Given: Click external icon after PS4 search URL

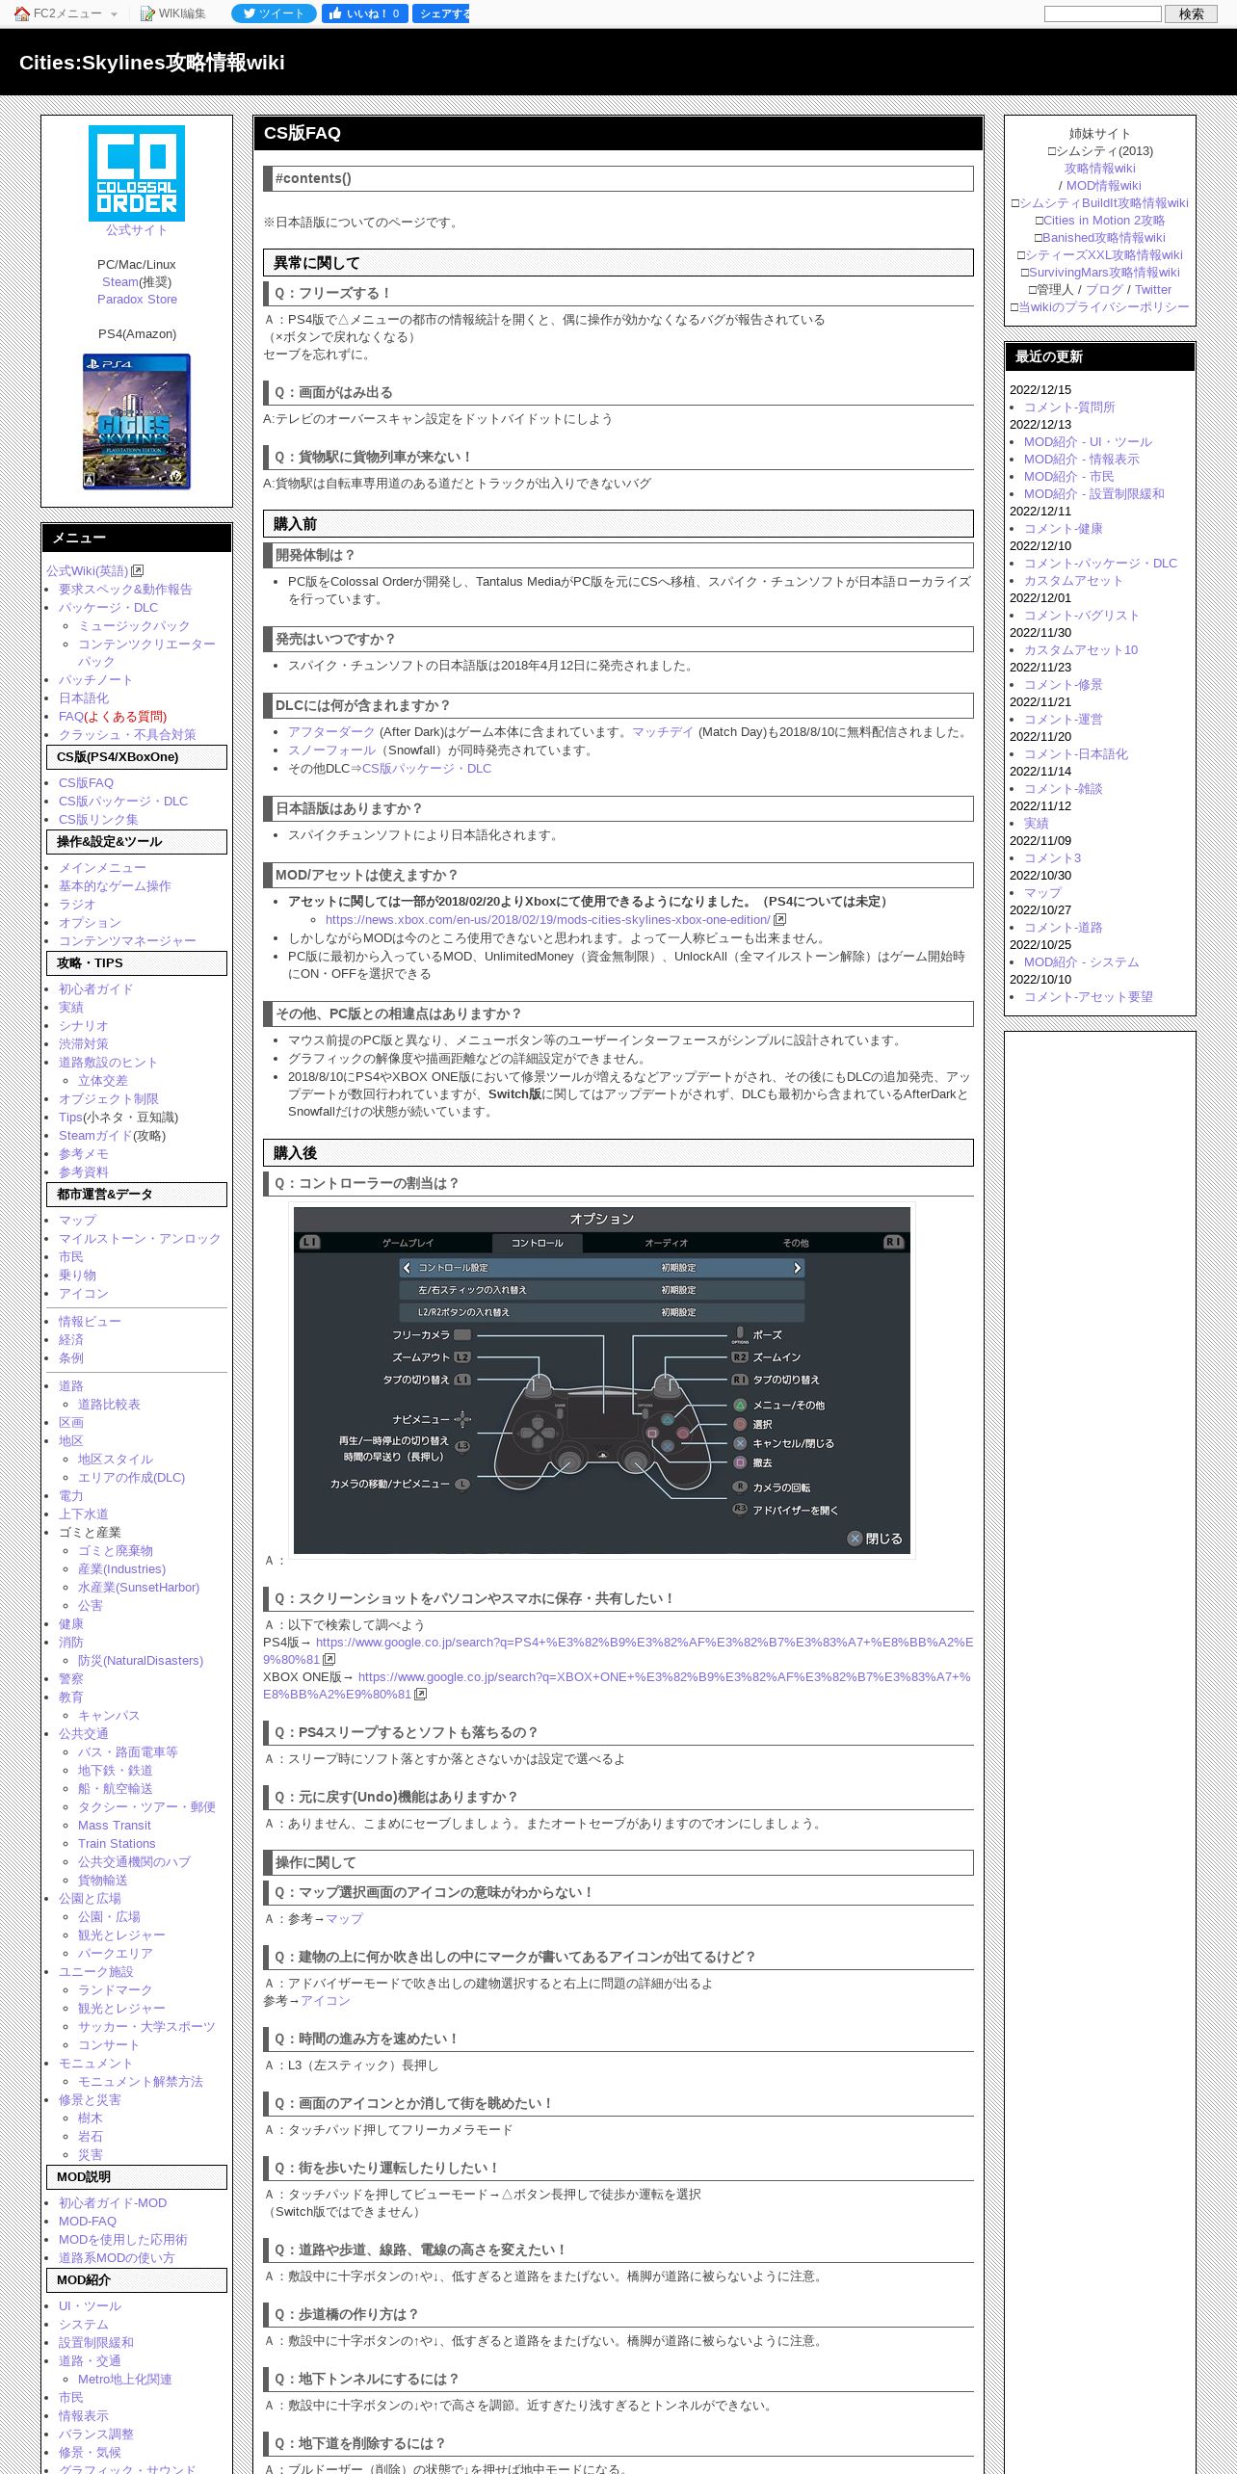Looking at the screenshot, I should click(329, 1659).
